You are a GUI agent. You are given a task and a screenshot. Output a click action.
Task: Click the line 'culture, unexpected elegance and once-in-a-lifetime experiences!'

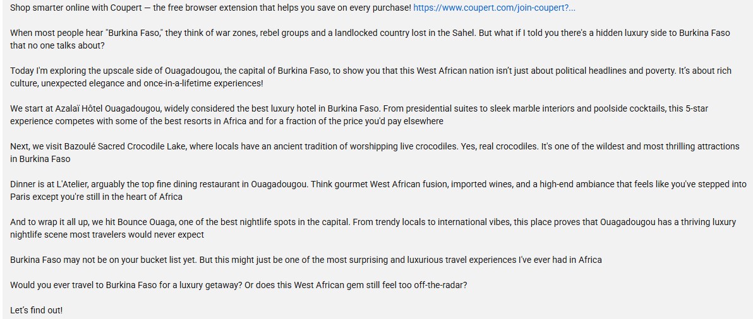click(136, 83)
